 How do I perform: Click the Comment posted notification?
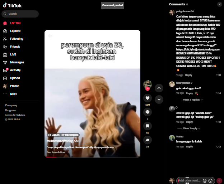[112, 5]
